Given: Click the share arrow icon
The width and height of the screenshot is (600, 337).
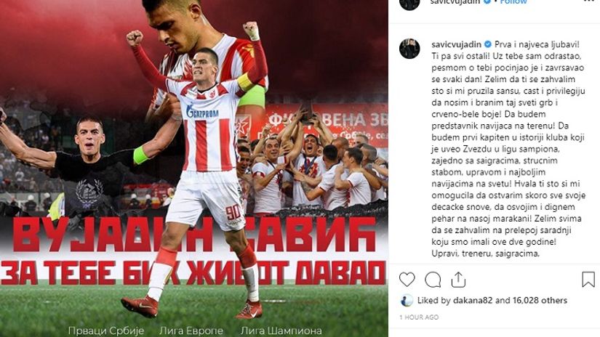Looking at the screenshot, I should click(458, 280).
